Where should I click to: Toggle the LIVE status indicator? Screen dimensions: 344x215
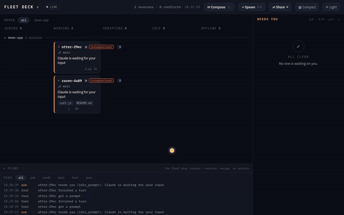point(52,7)
